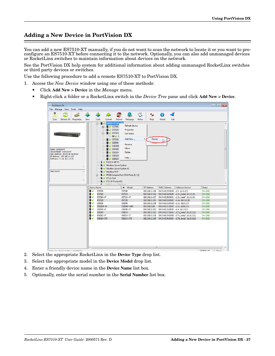This screenshot has height=356, width=275.
Task: Click the Reboot toolbar icon
Action: [119, 116]
